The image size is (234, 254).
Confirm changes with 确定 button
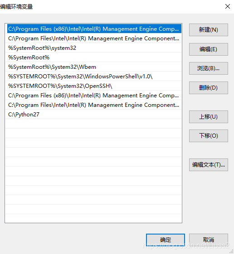click(166, 240)
